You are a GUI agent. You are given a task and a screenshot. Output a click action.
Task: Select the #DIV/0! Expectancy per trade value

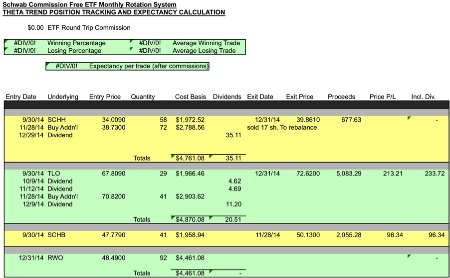(x=66, y=66)
